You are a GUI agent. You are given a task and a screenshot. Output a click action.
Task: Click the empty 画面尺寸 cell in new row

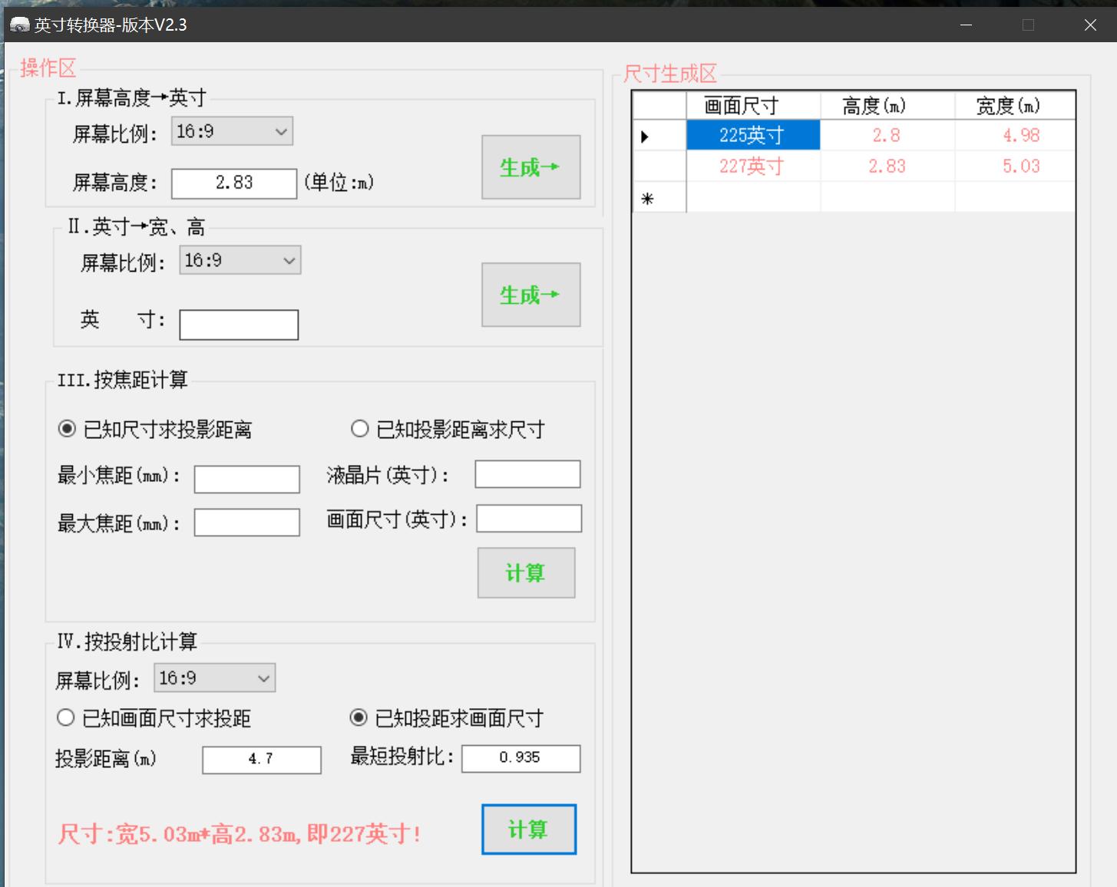[753, 197]
